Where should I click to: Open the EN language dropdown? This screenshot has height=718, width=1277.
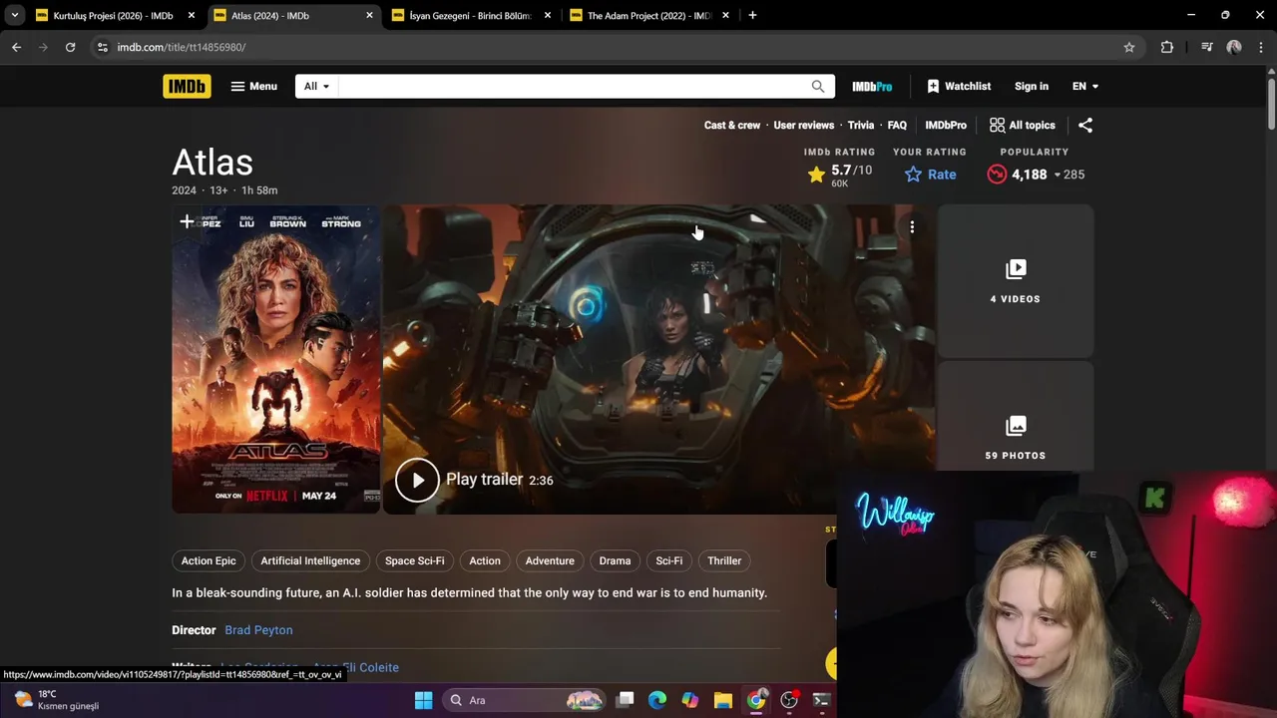(1085, 87)
